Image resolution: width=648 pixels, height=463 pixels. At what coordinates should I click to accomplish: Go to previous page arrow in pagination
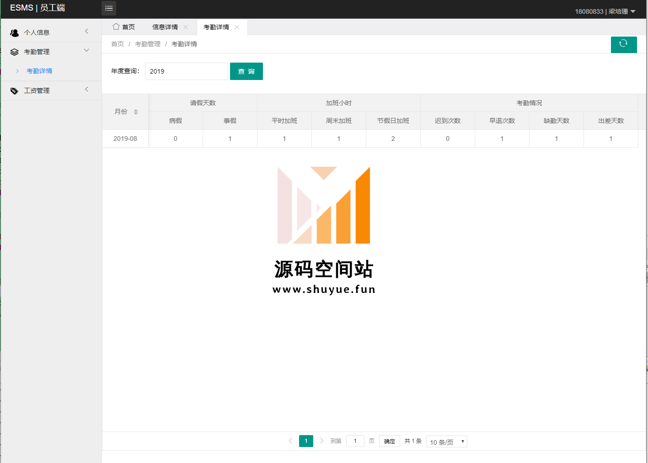(290, 441)
